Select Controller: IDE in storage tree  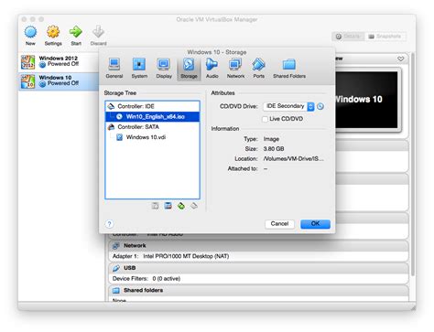(x=153, y=106)
